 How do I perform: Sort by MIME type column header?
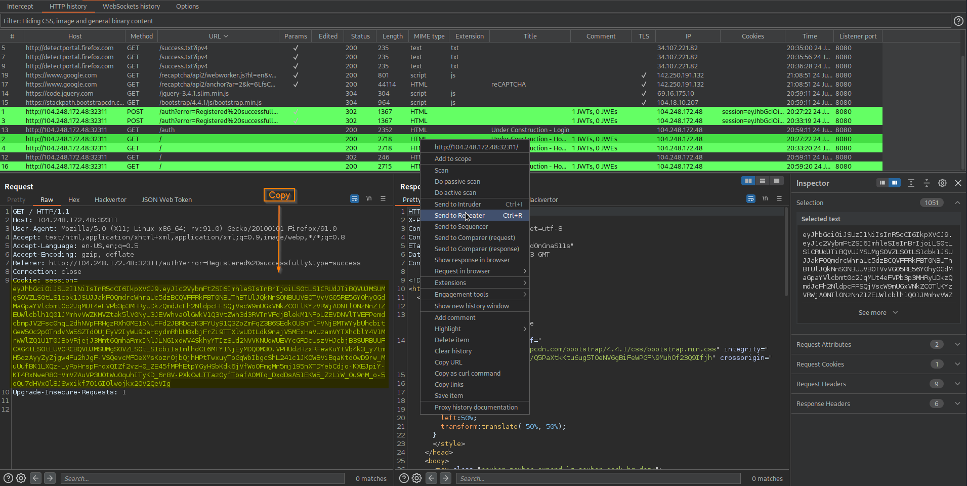[x=429, y=36]
